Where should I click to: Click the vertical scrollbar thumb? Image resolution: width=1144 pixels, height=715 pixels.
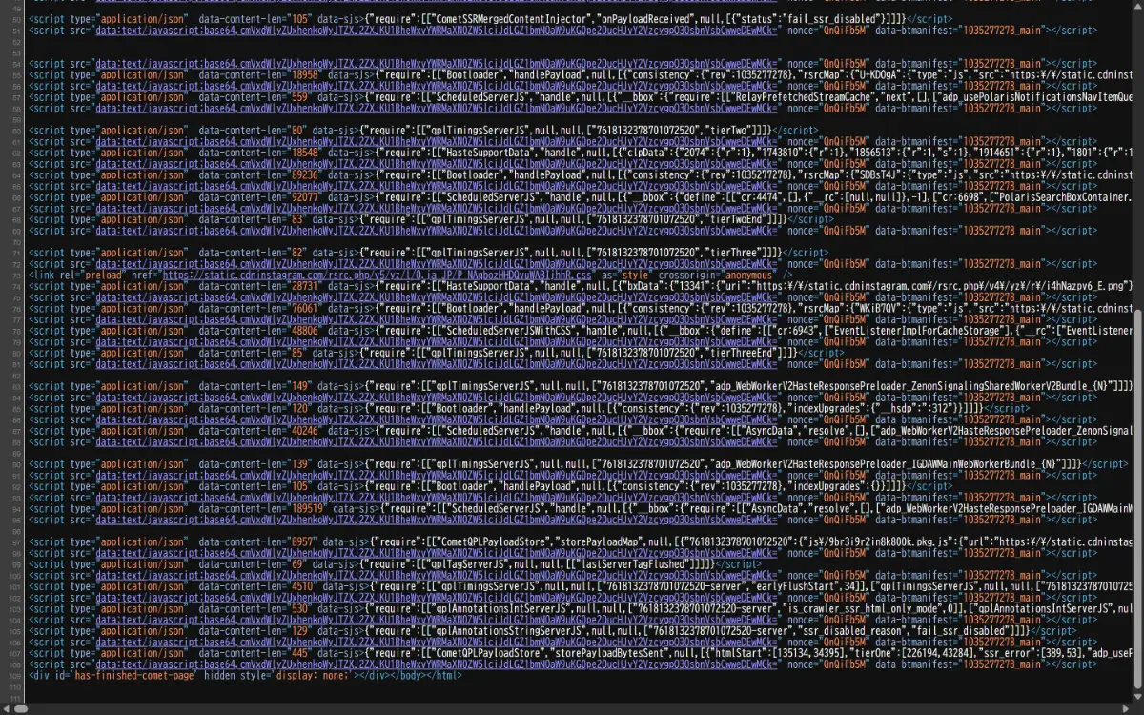coord(1137,496)
